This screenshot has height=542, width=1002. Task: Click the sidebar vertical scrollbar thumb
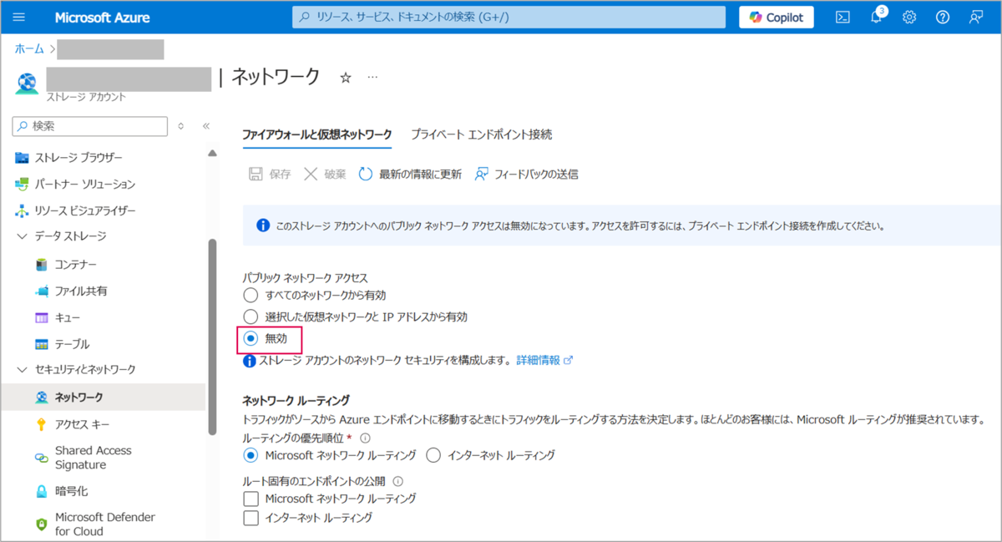(x=212, y=337)
